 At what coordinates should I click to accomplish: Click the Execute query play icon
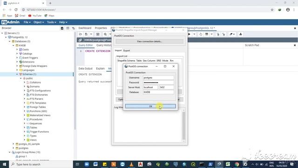190,34
